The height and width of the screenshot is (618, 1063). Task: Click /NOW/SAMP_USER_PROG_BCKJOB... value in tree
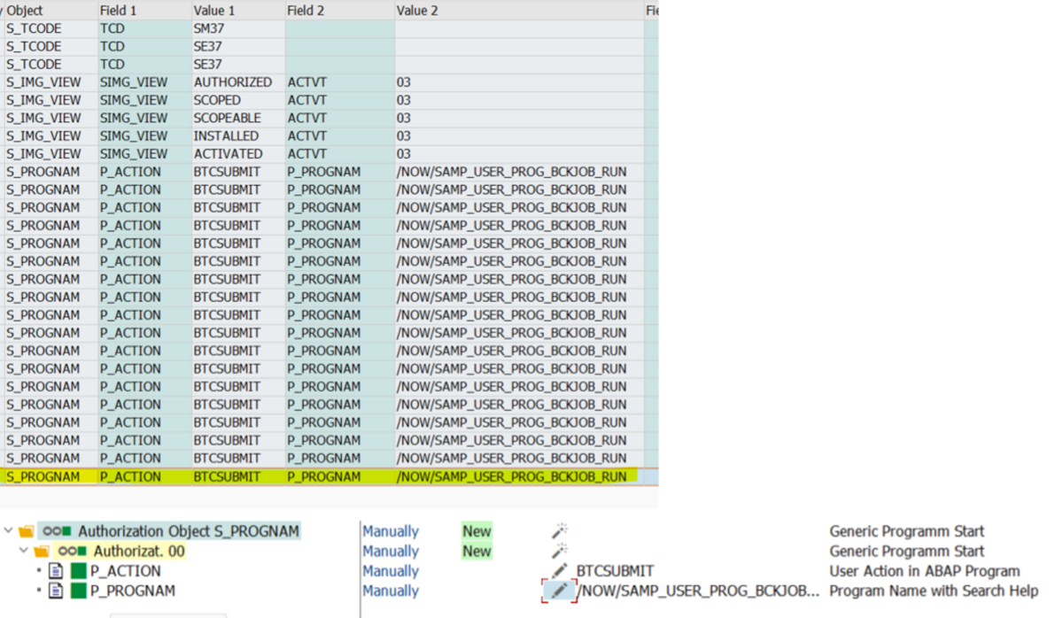pyautogui.click(x=698, y=591)
